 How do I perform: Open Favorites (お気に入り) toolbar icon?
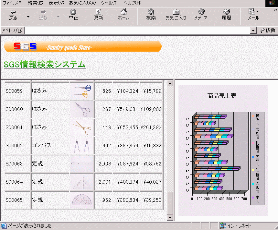point(176,15)
